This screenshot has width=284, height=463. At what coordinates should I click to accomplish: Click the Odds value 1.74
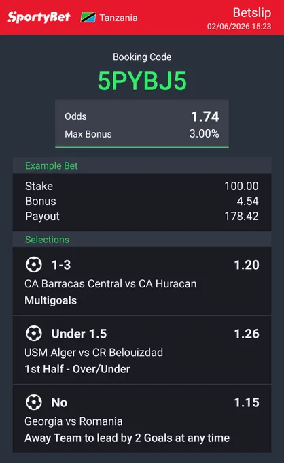(x=205, y=116)
